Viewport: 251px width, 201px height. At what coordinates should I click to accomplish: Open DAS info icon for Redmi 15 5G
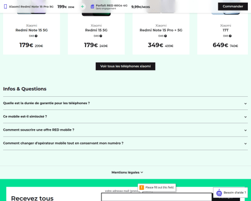click(101, 36)
